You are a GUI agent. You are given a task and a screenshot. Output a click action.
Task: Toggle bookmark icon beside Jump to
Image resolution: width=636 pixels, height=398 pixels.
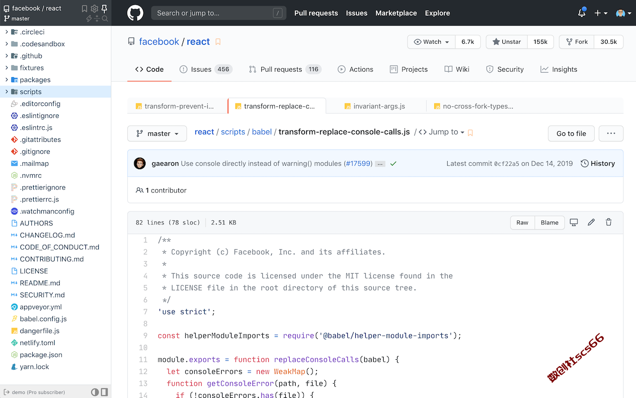pos(471,132)
